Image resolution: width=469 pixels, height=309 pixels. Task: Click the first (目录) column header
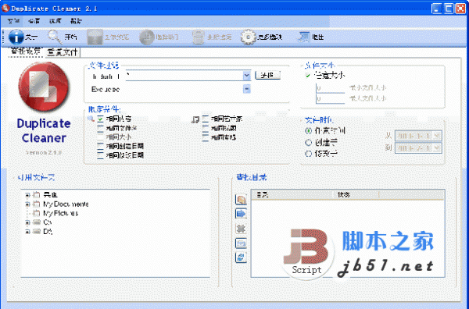292,195
